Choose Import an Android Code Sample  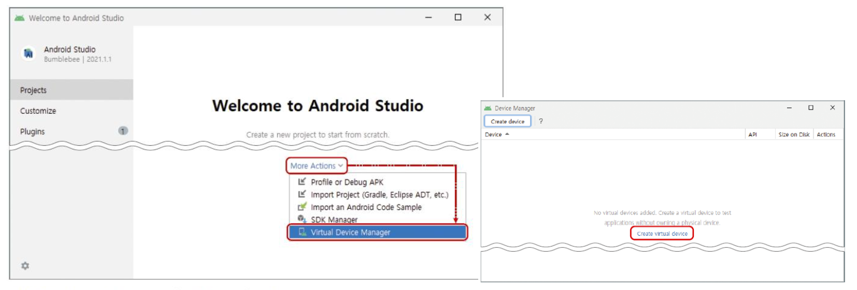(x=378, y=207)
